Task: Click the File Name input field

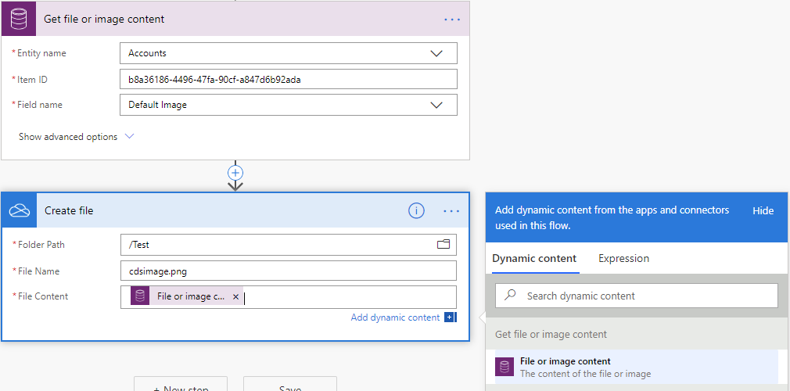Action: click(x=288, y=271)
